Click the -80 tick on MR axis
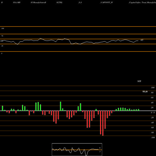The width and height of the screenshot is (156, 156). pyautogui.click(x=152, y=133)
